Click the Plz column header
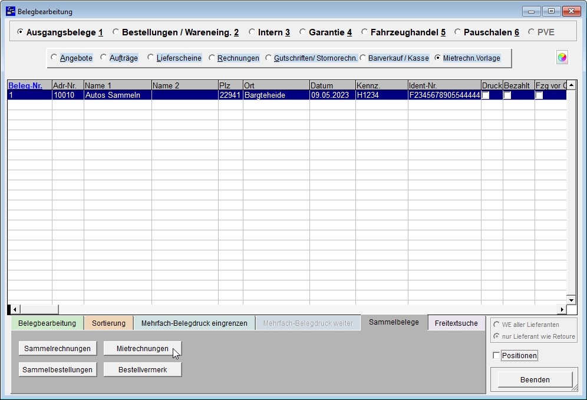The image size is (587, 400). (230, 85)
